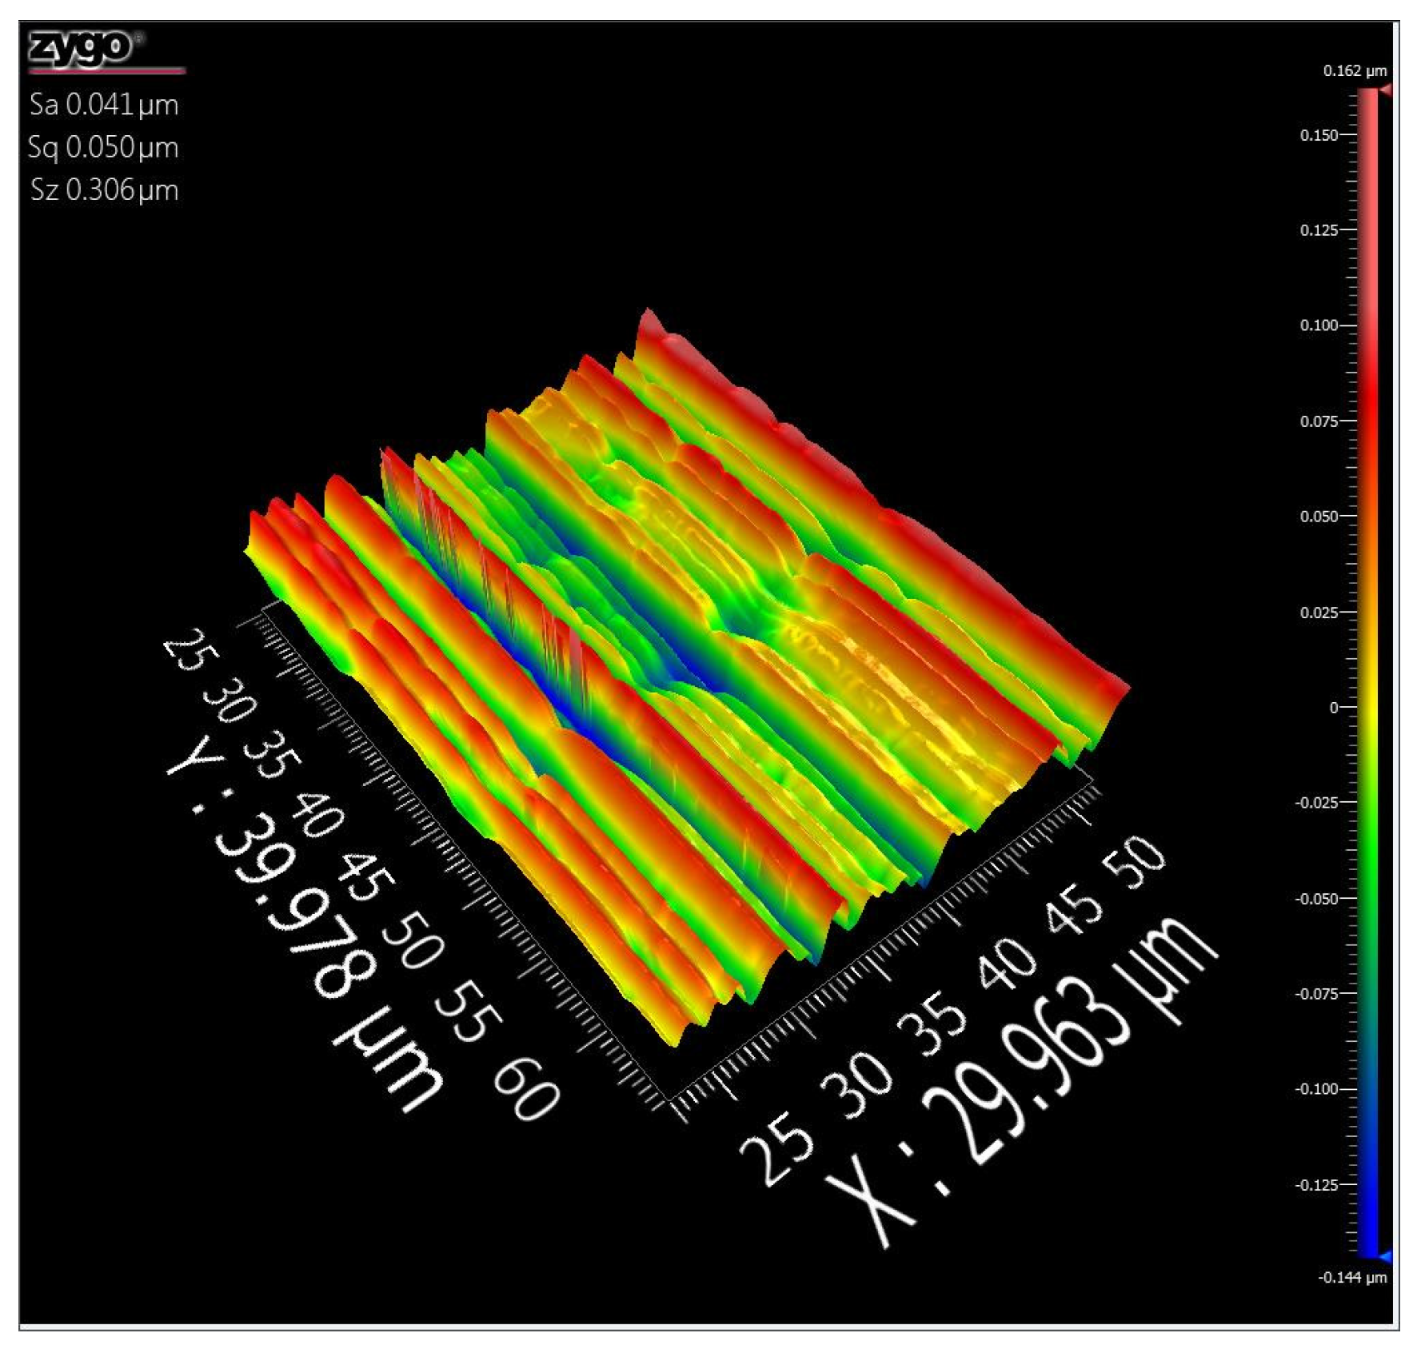The height and width of the screenshot is (1345, 1413).
Task: Select the blue lower limit marker on color scale
Action: 1385,1257
